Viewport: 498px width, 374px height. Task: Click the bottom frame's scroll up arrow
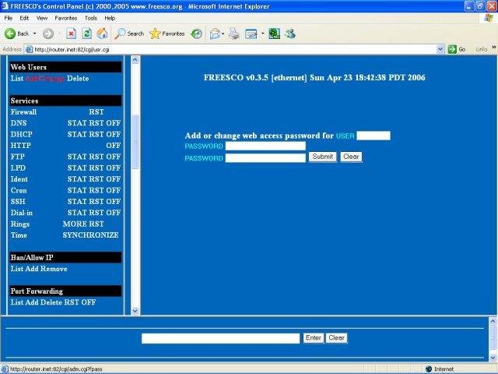click(493, 321)
